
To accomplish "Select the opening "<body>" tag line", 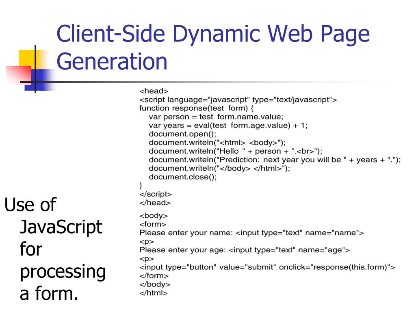I will (x=154, y=215).
